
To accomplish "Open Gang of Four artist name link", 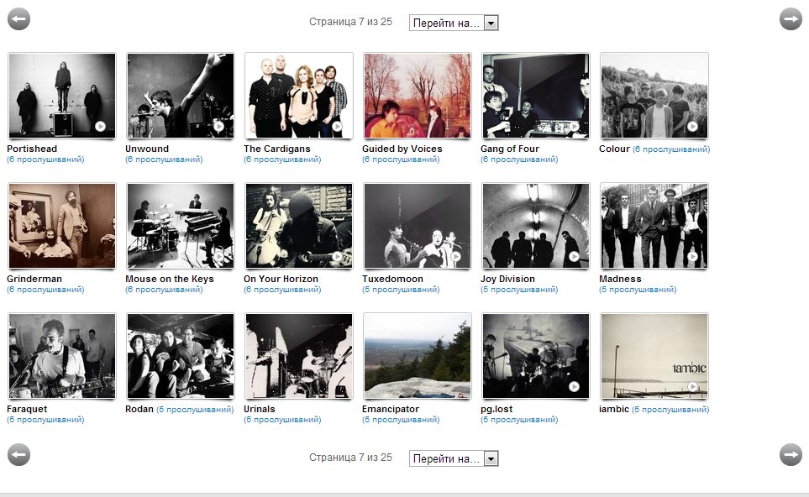I will (509, 149).
